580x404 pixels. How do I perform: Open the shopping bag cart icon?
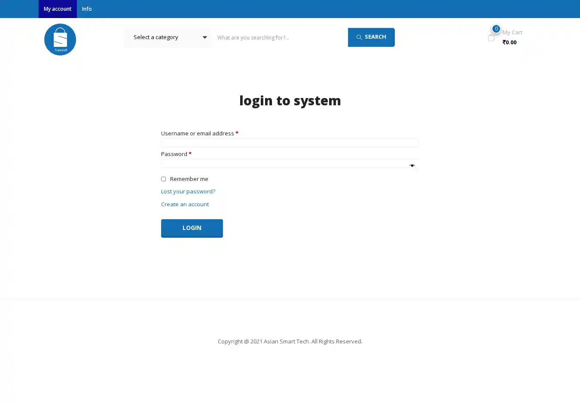tap(491, 38)
